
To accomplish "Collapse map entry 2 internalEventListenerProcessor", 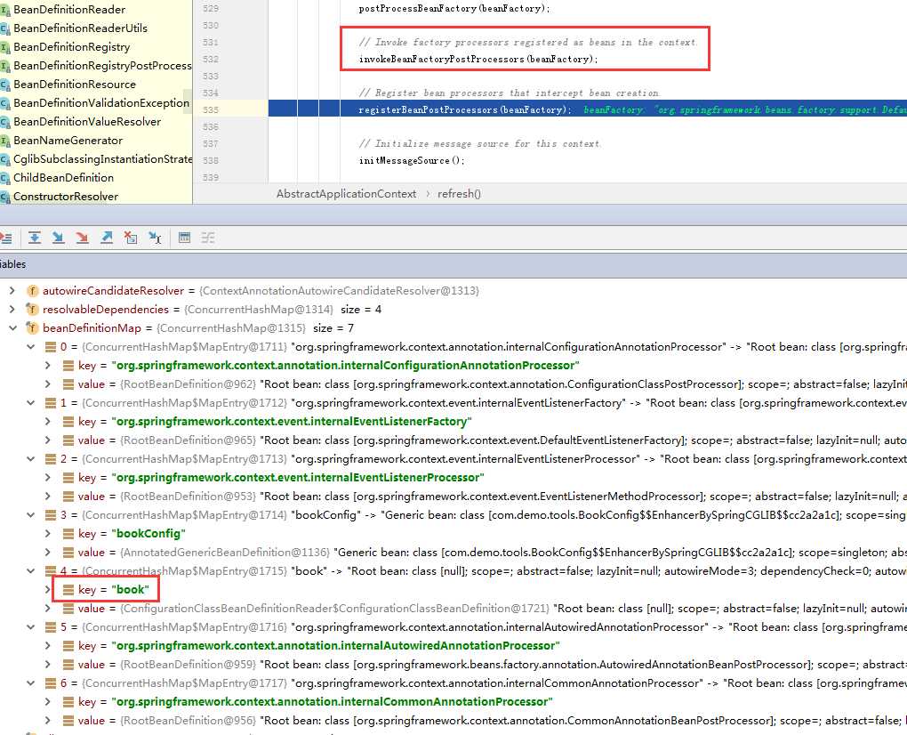I will 30,459.
